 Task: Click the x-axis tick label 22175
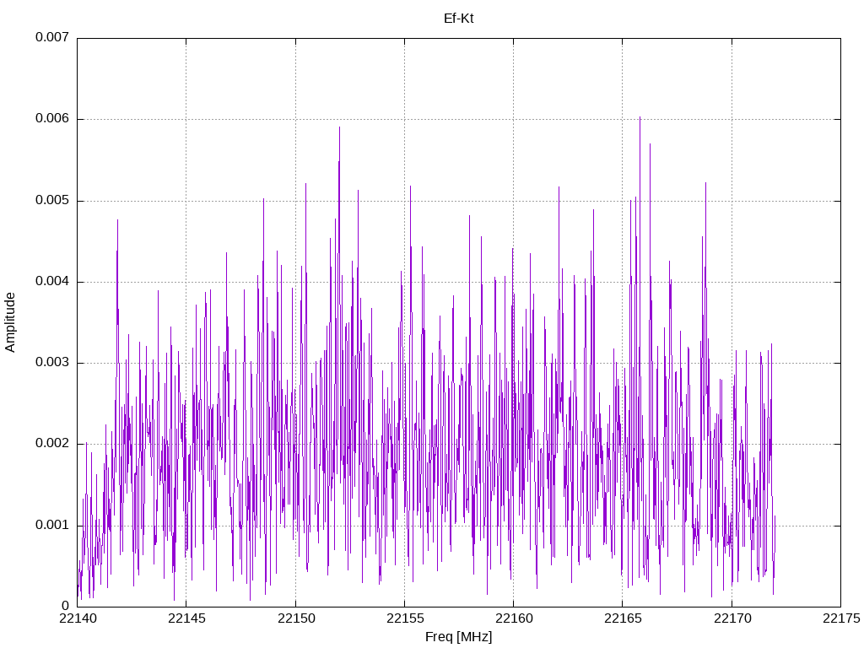(x=841, y=618)
